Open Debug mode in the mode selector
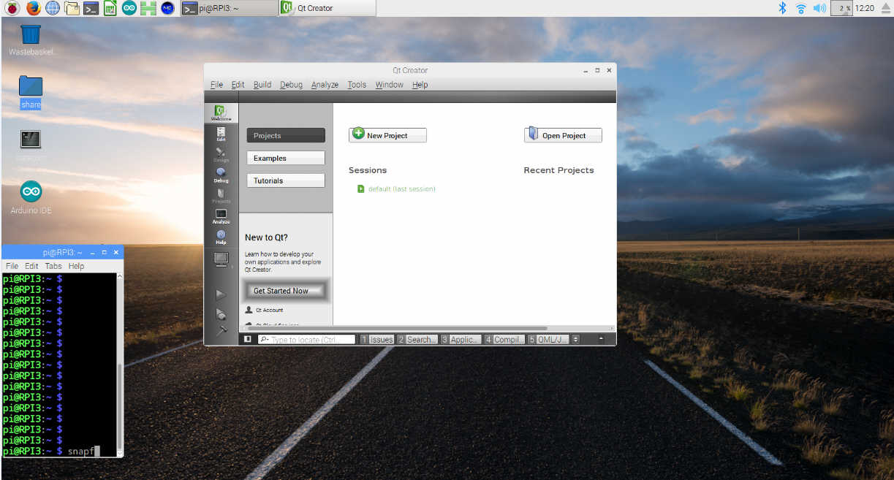The image size is (894, 480). coord(221,175)
